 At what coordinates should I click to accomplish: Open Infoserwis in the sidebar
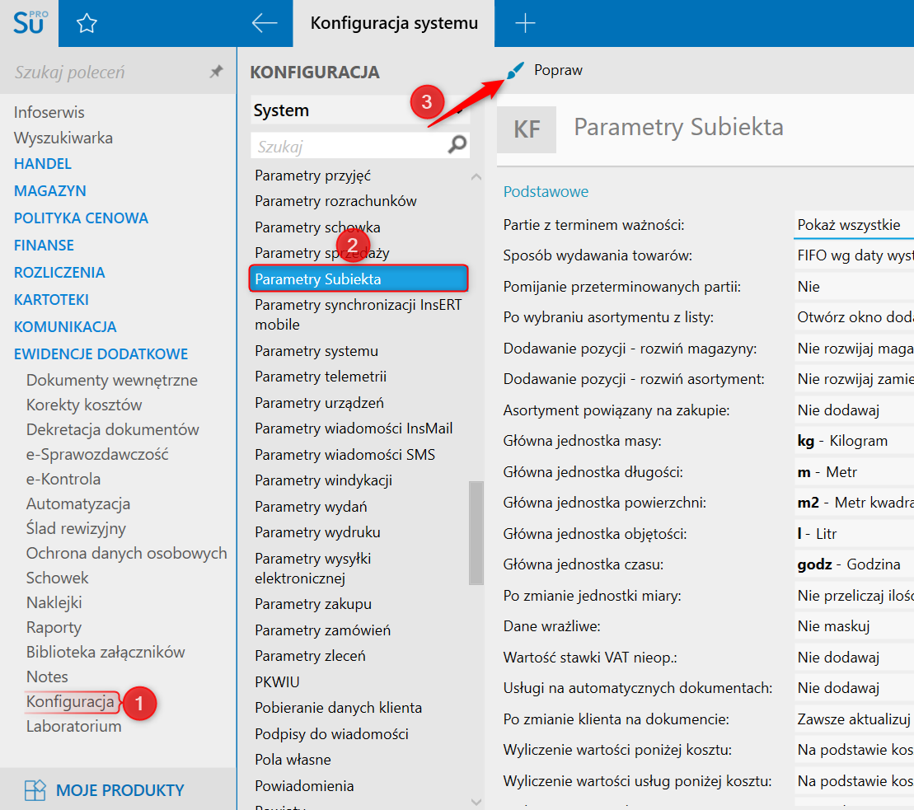[49, 112]
